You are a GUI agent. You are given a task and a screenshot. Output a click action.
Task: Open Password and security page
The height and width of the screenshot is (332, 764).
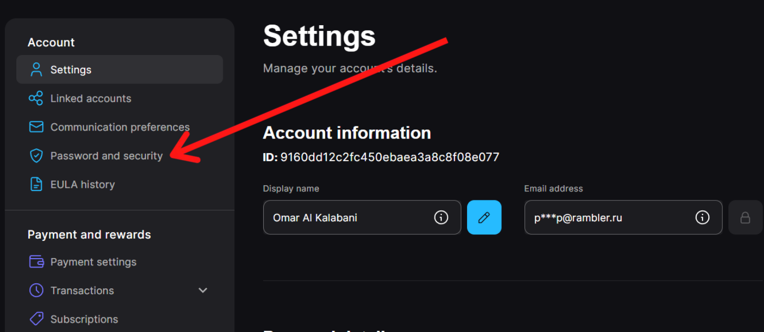tap(107, 156)
